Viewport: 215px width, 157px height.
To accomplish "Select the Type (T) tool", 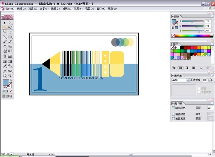I will pos(10,32).
